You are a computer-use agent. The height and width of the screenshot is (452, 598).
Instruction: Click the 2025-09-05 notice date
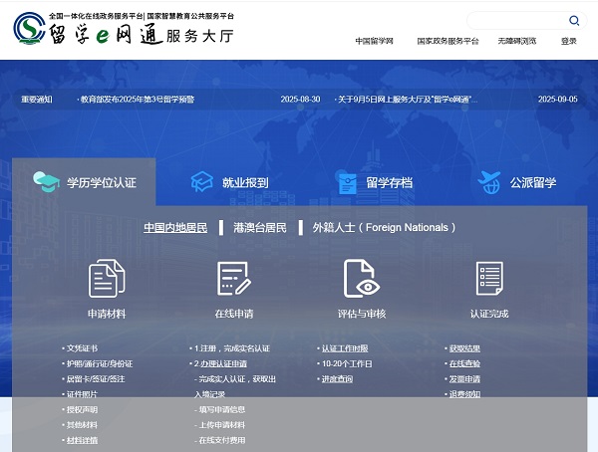[x=557, y=100]
